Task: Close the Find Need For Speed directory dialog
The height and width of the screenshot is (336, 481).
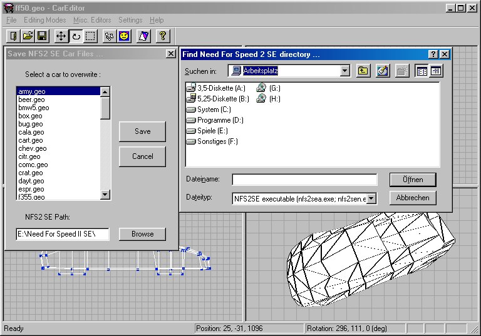Action: [444, 54]
